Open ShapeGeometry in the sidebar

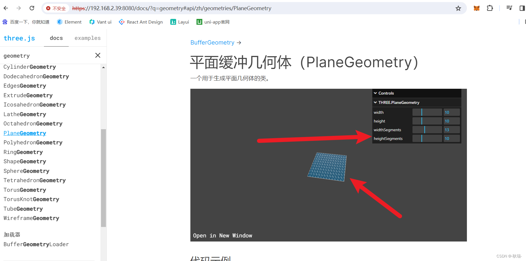pos(25,161)
